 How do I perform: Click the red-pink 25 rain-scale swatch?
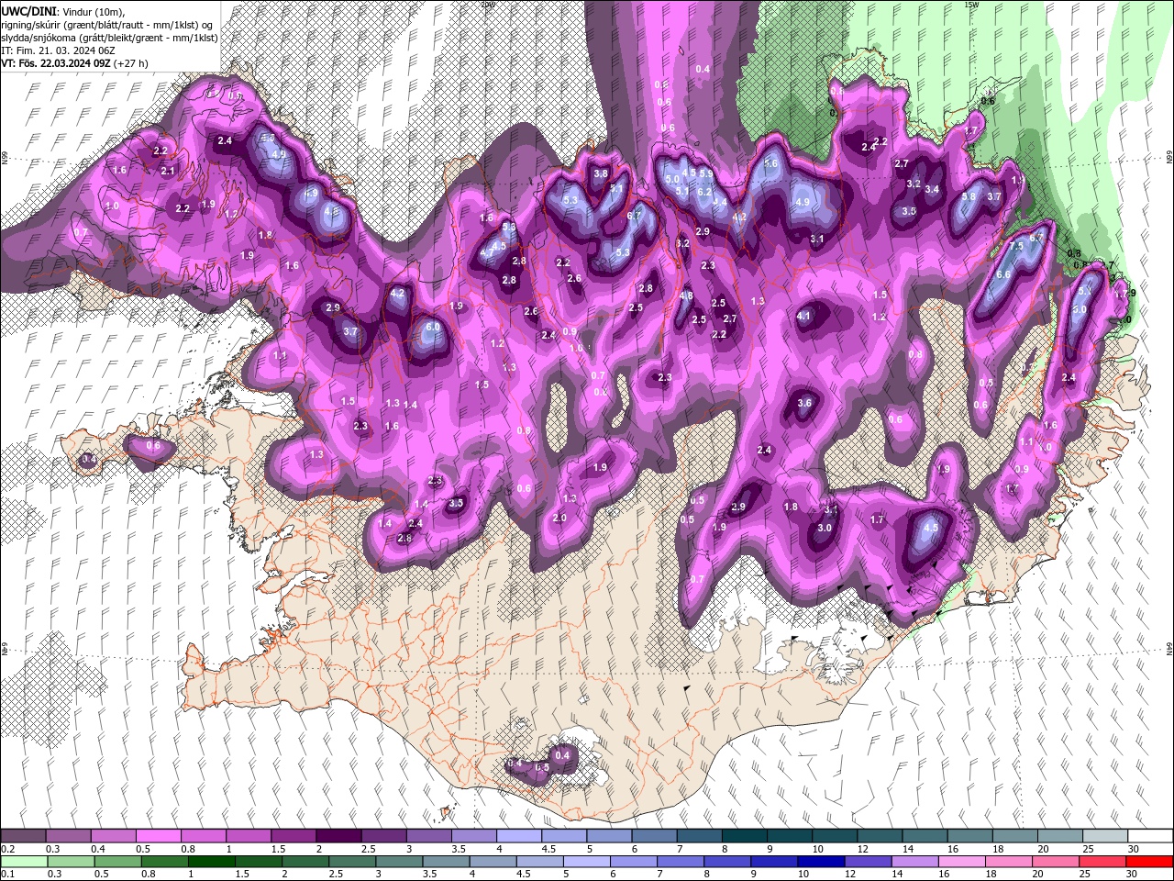[x=1102, y=862]
